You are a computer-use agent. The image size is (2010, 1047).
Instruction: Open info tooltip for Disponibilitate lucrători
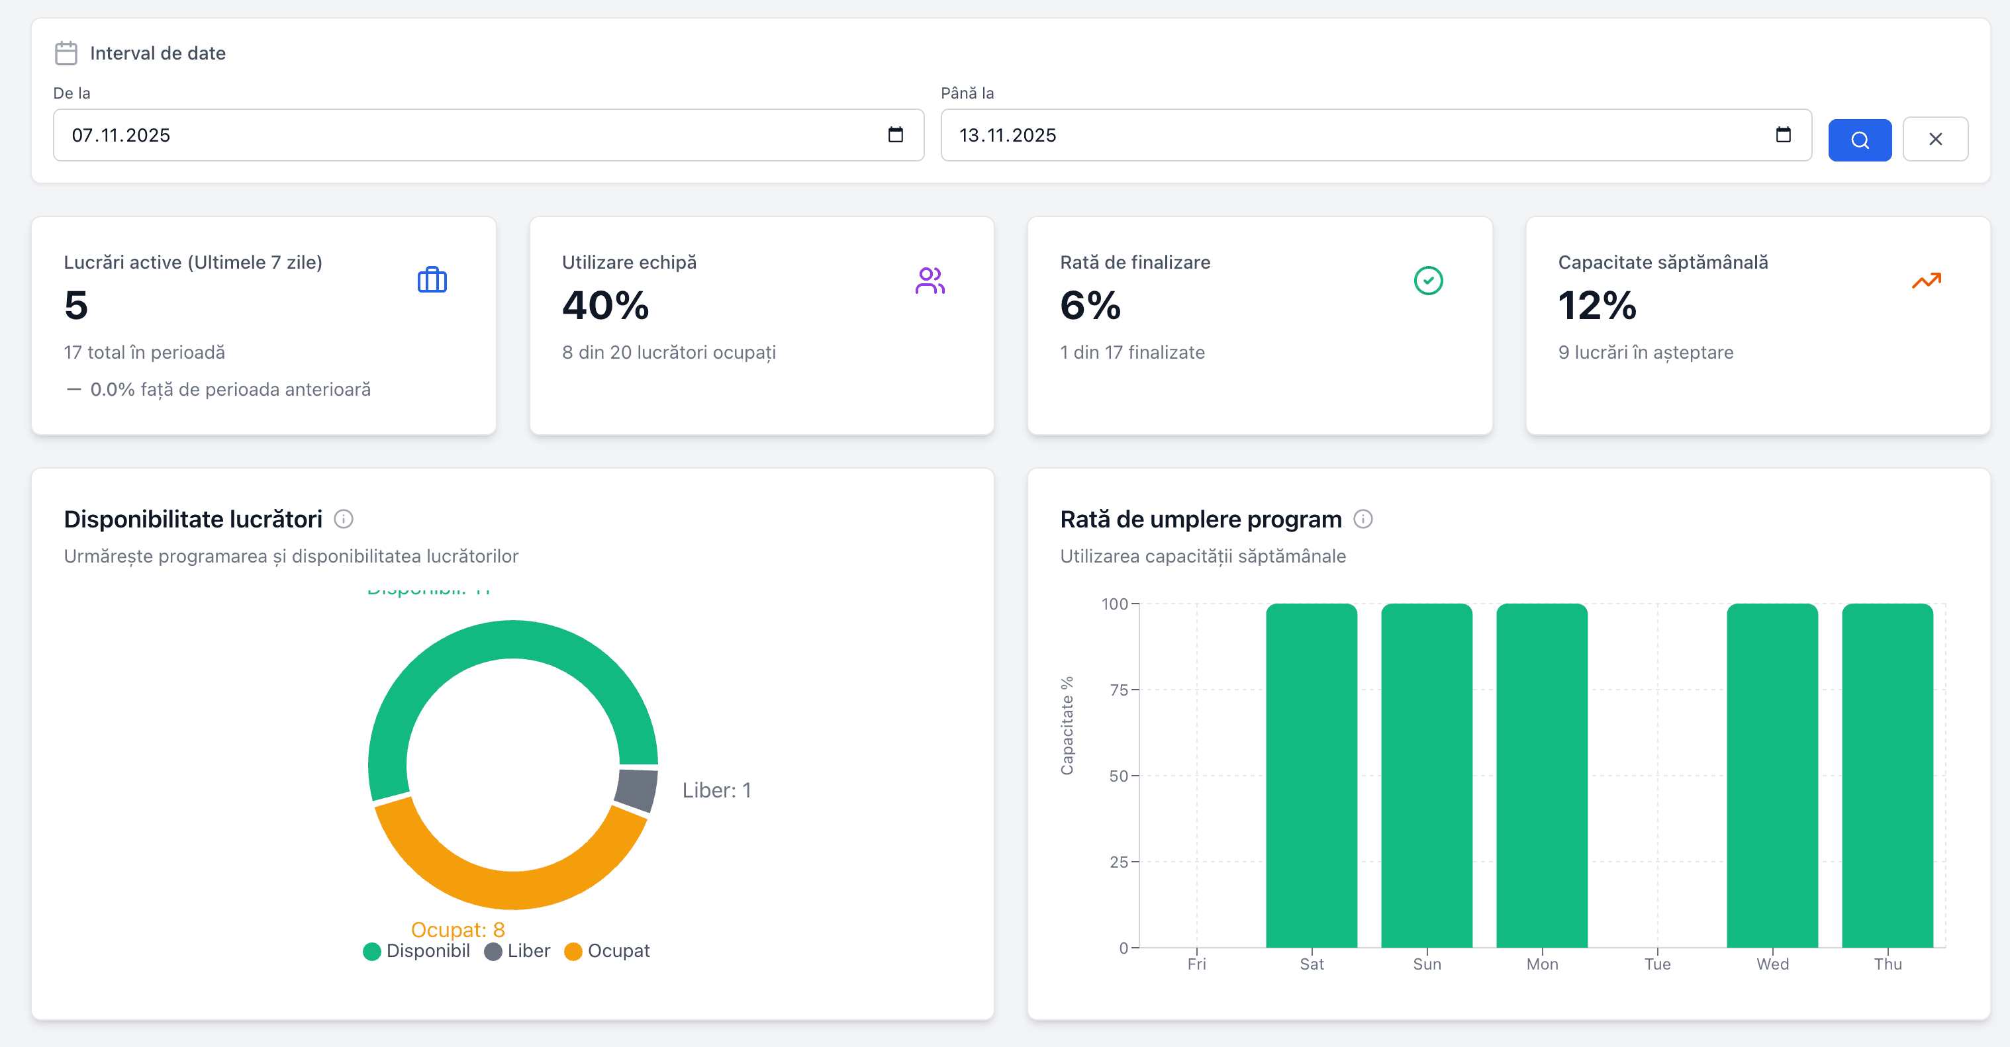point(345,519)
